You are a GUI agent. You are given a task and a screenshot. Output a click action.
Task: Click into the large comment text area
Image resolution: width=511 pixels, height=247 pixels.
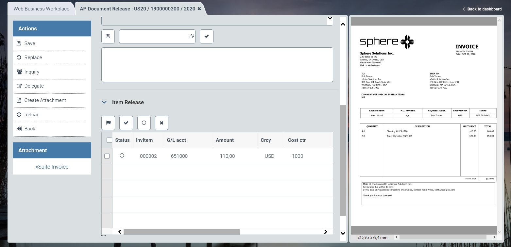[x=217, y=65]
